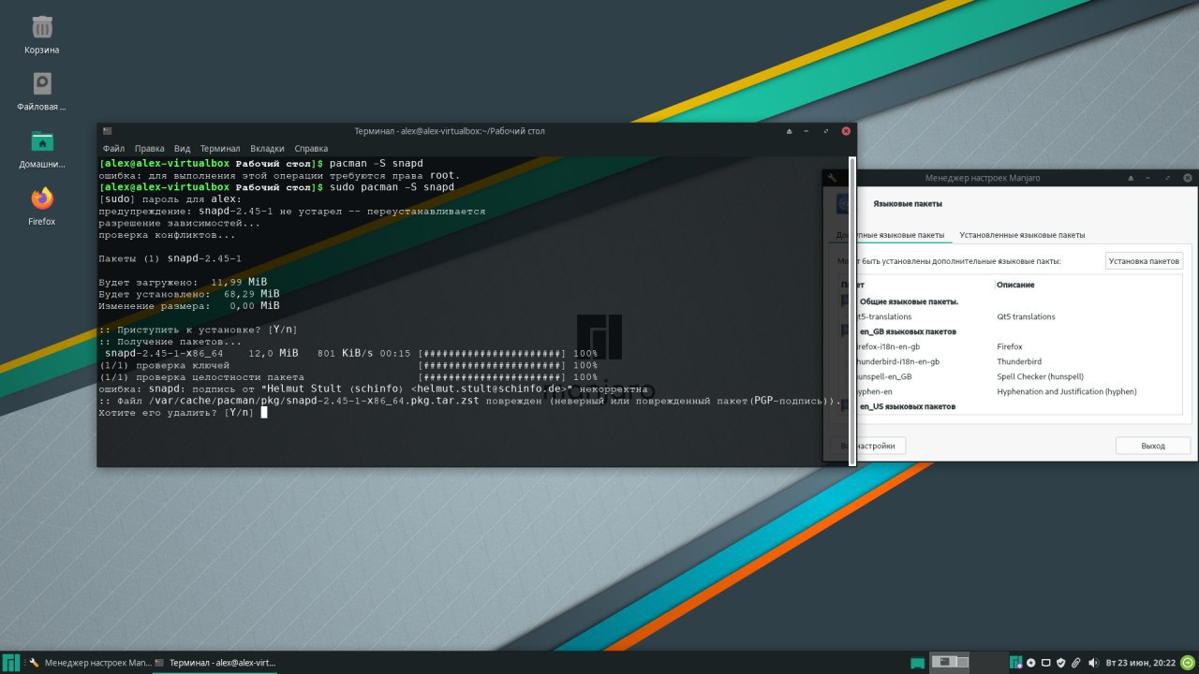Click the Языковые пакеты heading
The image size is (1199, 674).
tap(907, 203)
